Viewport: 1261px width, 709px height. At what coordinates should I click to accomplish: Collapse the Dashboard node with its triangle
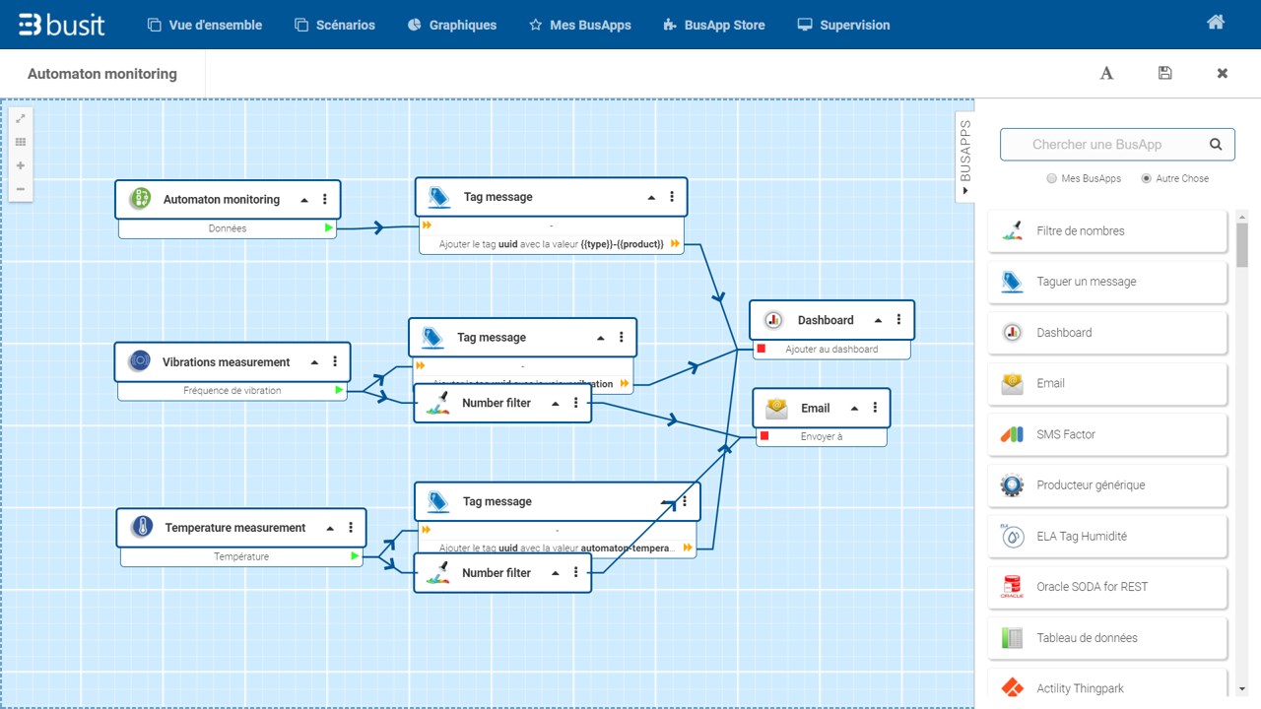pos(878,320)
